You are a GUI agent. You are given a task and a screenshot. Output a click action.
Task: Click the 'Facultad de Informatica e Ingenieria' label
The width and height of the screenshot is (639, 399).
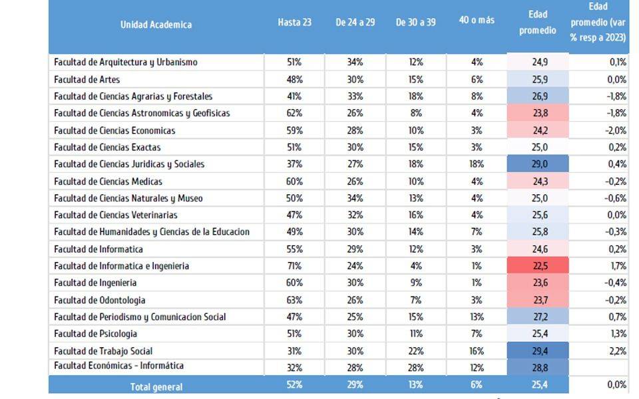[x=121, y=266]
